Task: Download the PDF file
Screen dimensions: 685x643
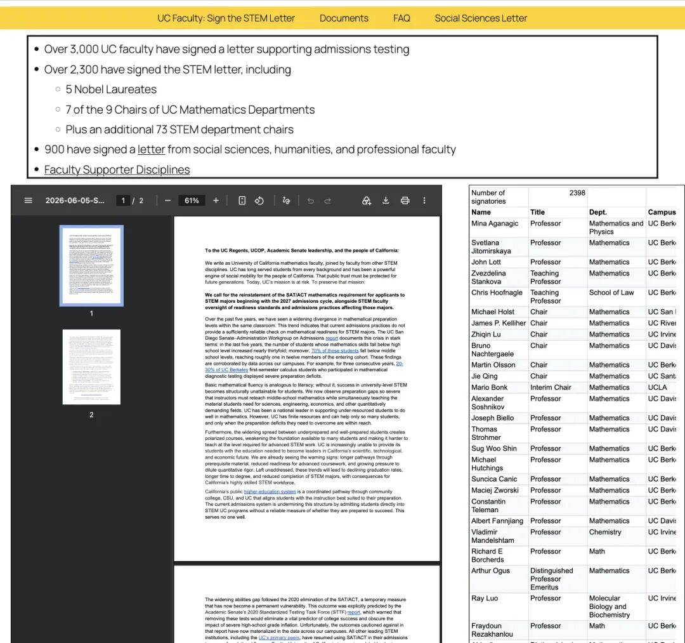Action: [x=386, y=201]
